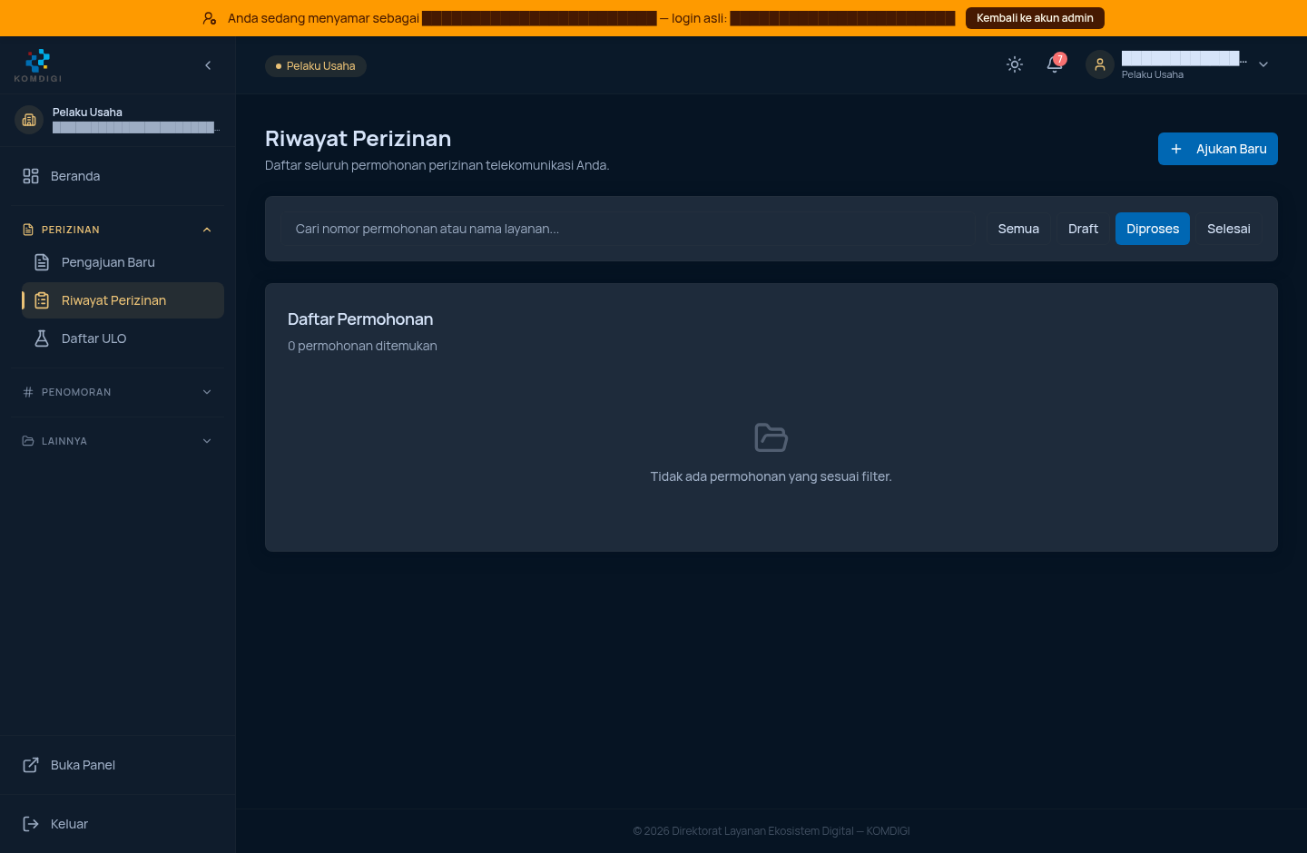
Task: Click 'Tidak ada permohonan yang sesuai filter.'
Action: [771, 476]
